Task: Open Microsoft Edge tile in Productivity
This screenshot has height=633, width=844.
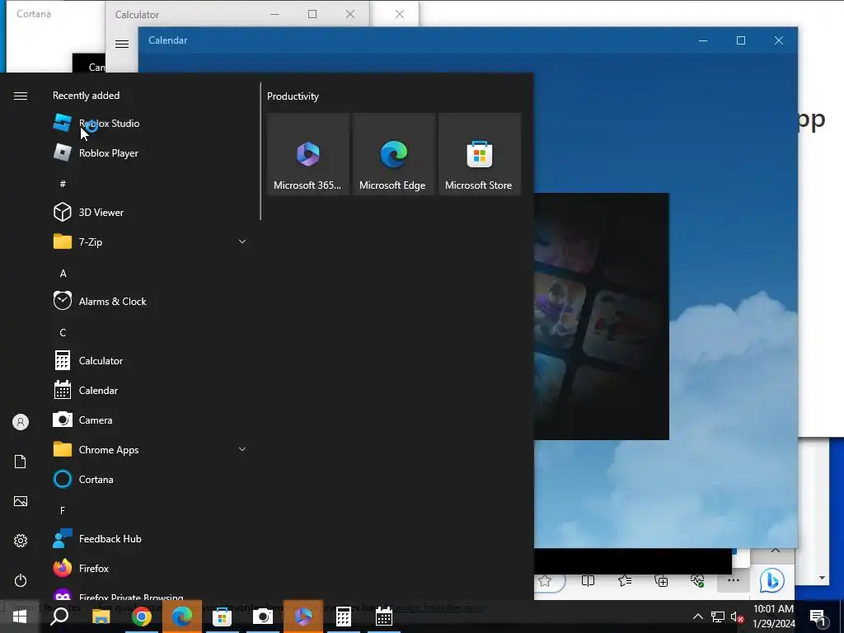Action: coord(393,154)
